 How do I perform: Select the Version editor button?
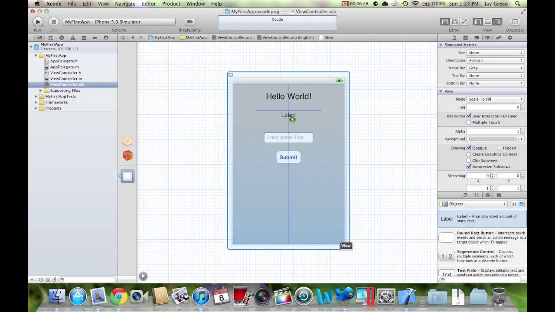tap(464, 22)
